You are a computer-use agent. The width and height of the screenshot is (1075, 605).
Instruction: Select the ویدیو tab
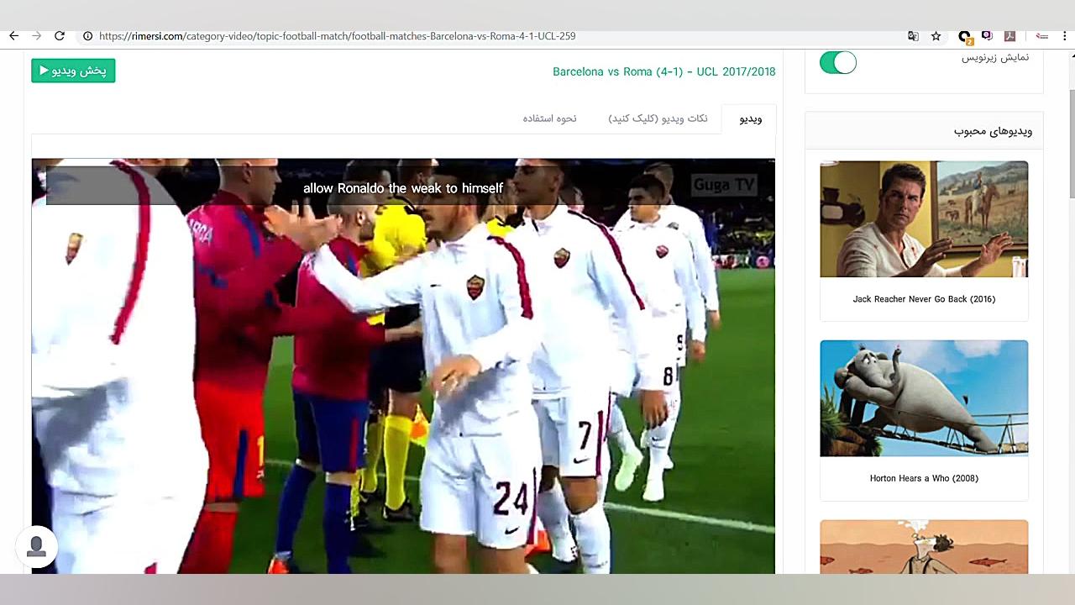(750, 118)
